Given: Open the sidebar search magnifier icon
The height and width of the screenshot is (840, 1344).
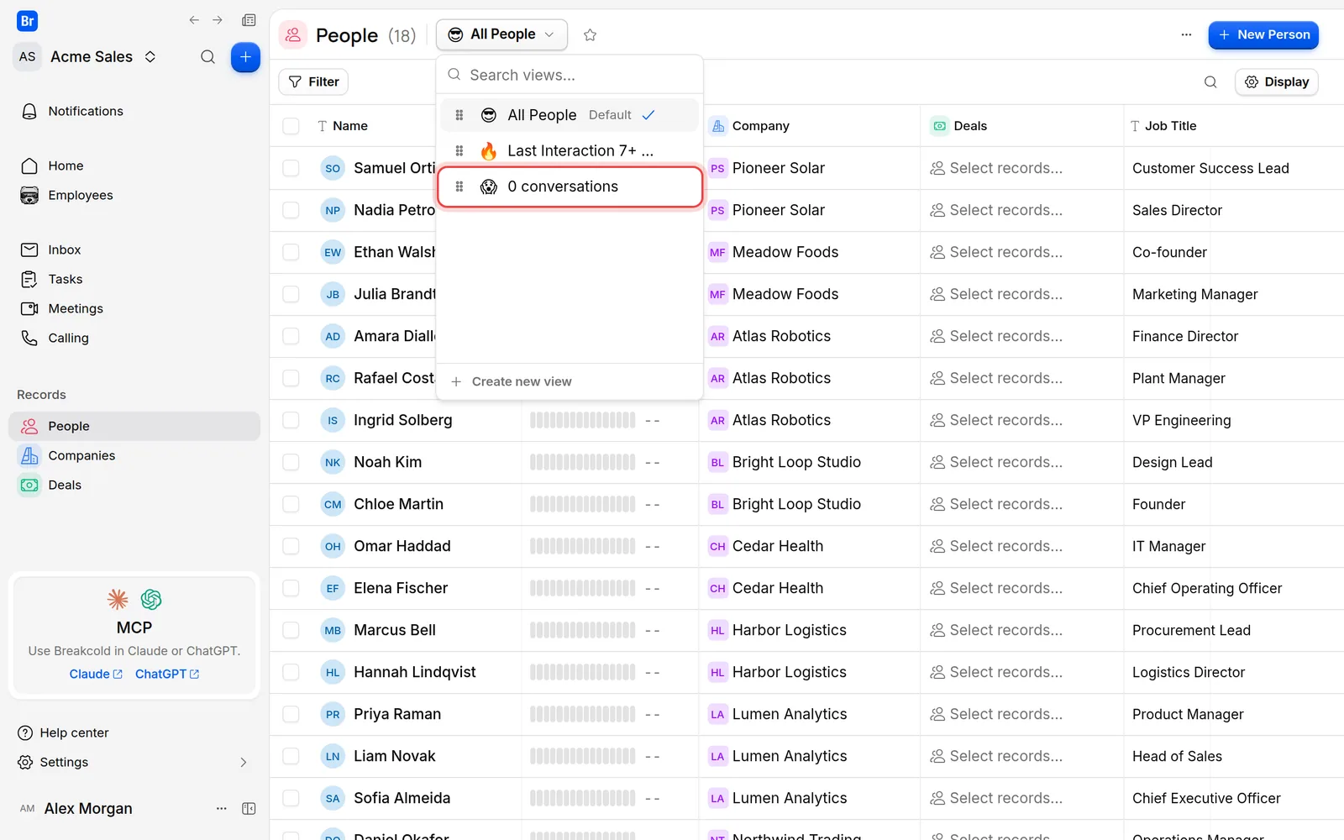Looking at the screenshot, I should tap(207, 57).
